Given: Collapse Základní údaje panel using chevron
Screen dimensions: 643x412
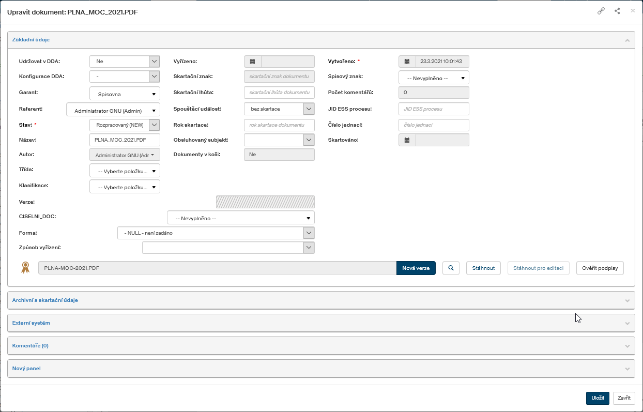Looking at the screenshot, I should [x=627, y=40].
